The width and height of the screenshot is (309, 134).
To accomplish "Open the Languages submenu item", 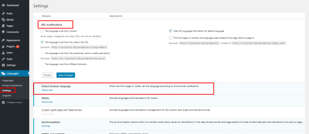I will (x=8, y=80).
